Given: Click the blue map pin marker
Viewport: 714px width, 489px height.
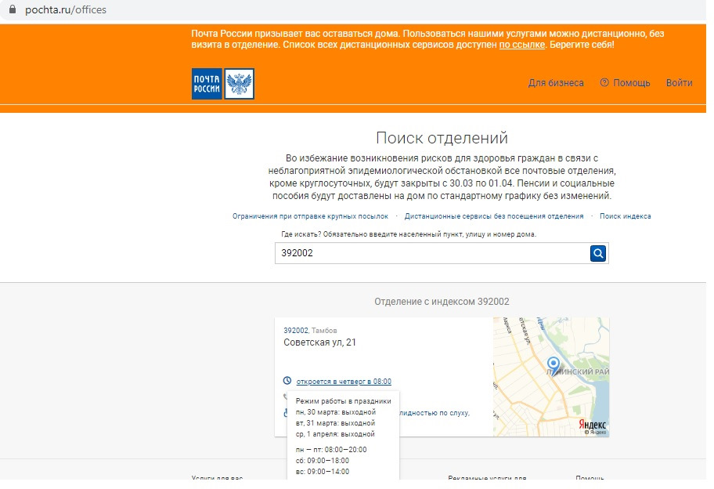Looking at the screenshot, I should (554, 365).
